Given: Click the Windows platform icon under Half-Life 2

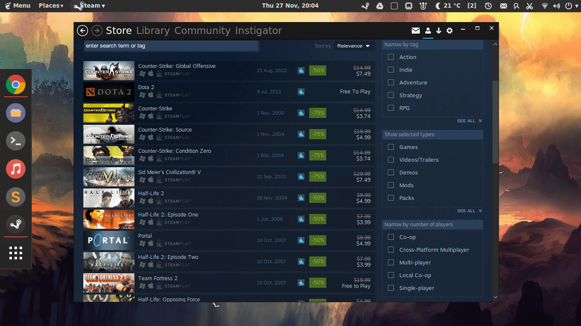Looking at the screenshot, I should (x=142, y=201).
